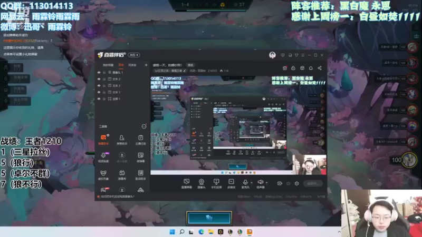This screenshot has height=237, width=422.
Task: Expand the microphone options arrow
Action: pyautogui.click(x=252, y=183)
